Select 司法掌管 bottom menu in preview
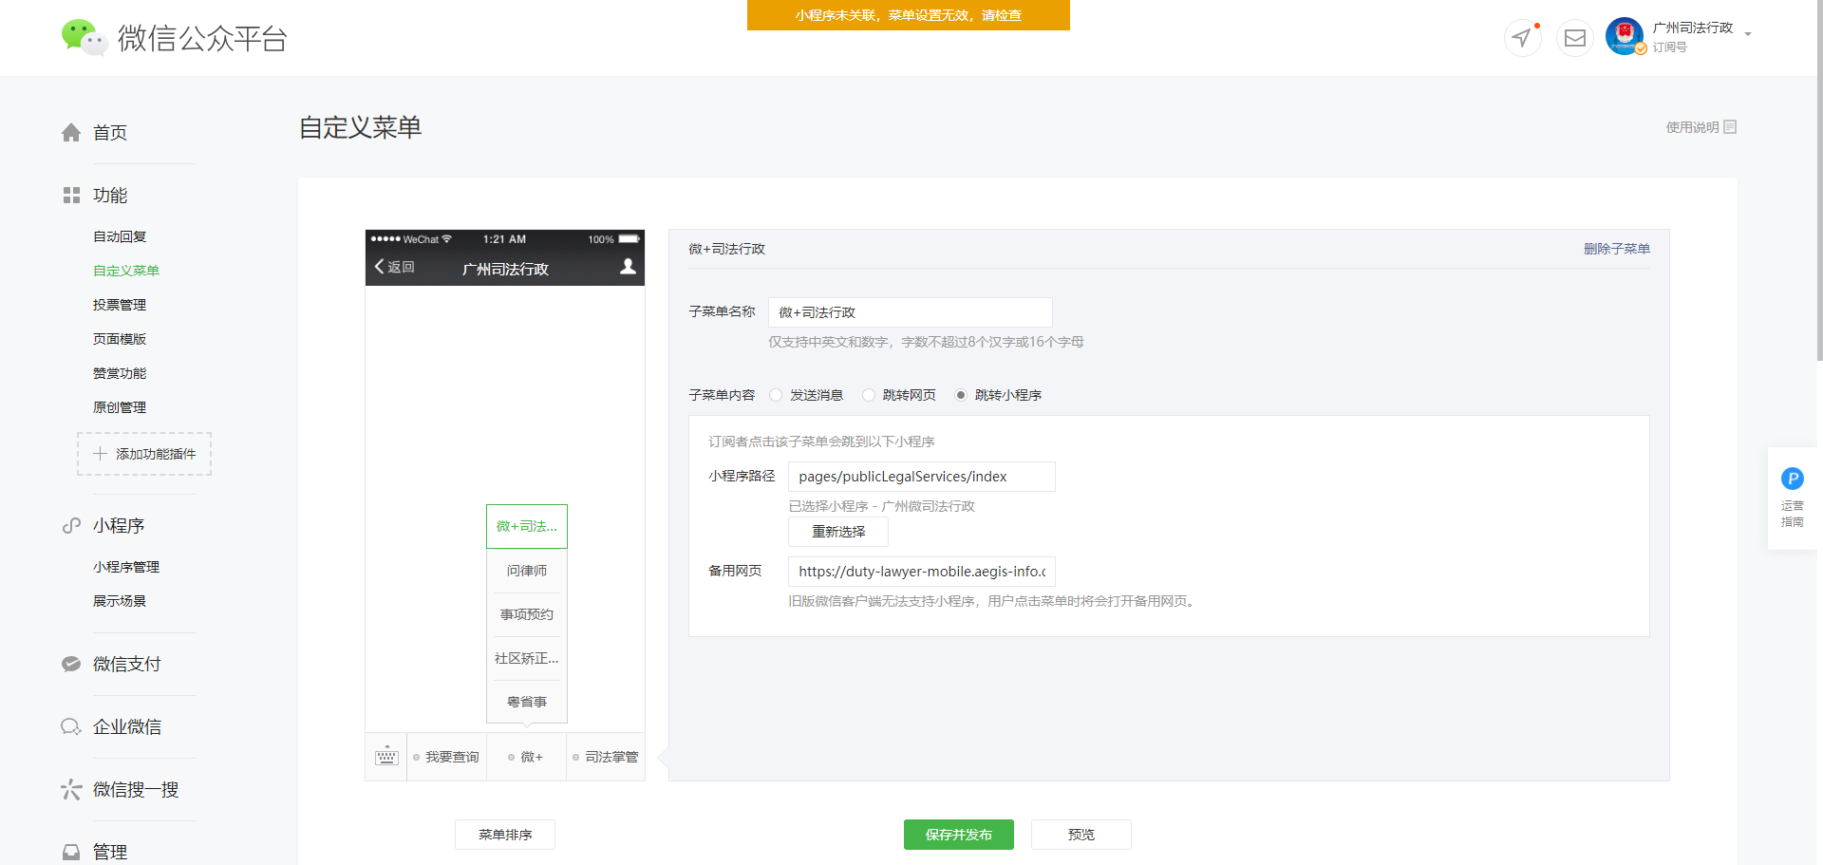The image size is (1823, 865). click(x=606, y=757)
